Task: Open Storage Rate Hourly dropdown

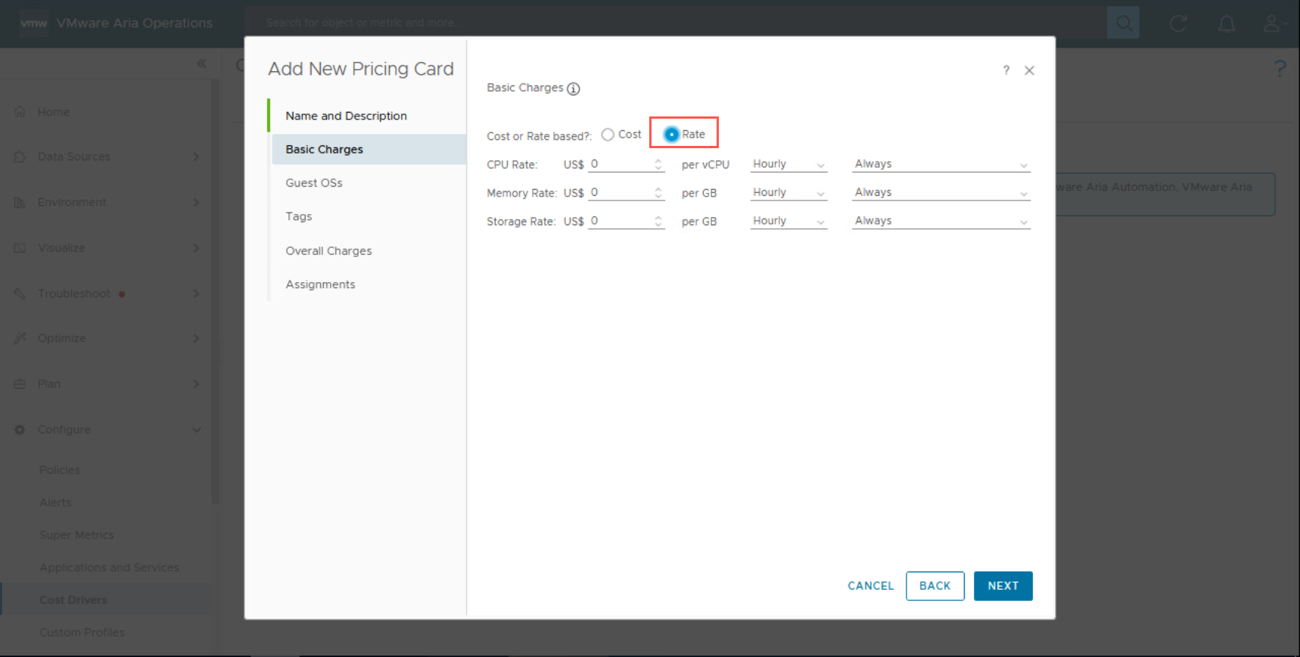Action: (x=788, y=221)
